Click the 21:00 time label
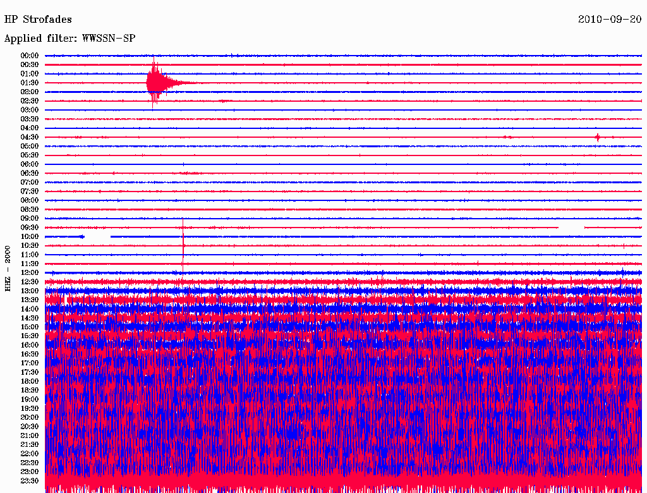Screen dimensions: 647x493 (30, 435)
